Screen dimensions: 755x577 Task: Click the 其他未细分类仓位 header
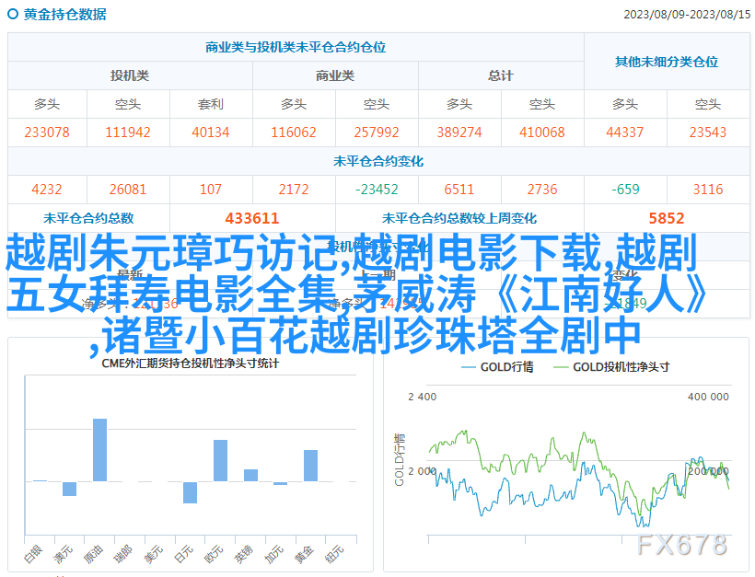coord(666,62)
